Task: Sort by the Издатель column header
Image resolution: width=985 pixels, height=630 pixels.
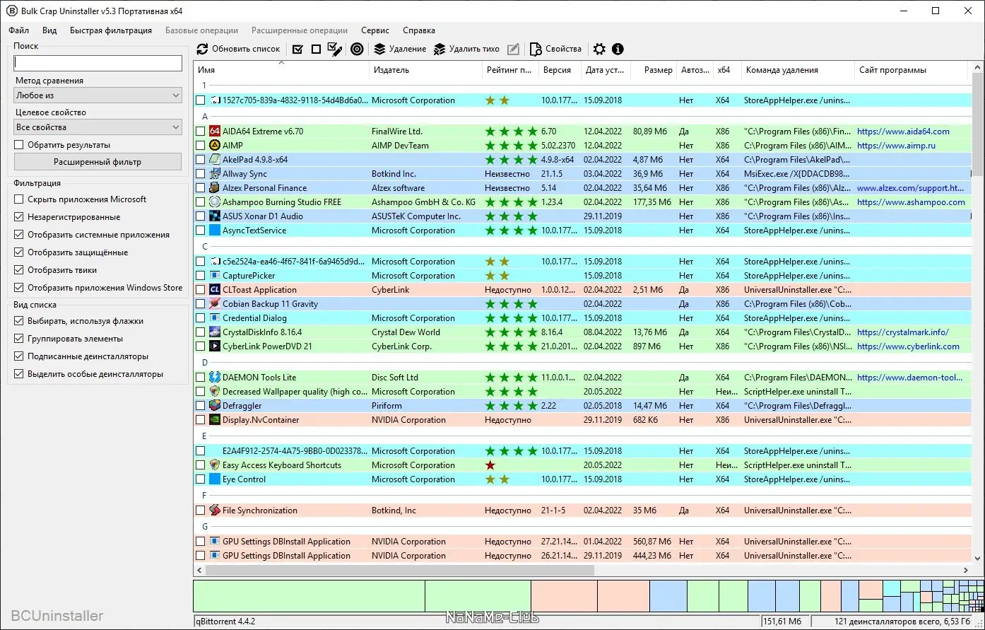Action: pyautogui.click(x=425, y=70)
